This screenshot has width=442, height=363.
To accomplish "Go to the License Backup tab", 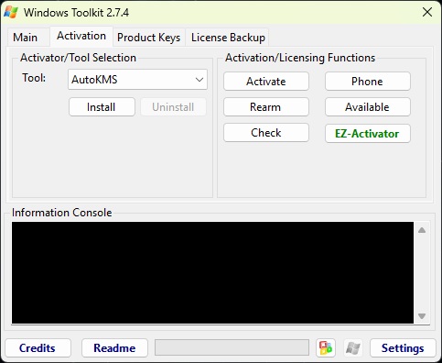I will point(228,38).
